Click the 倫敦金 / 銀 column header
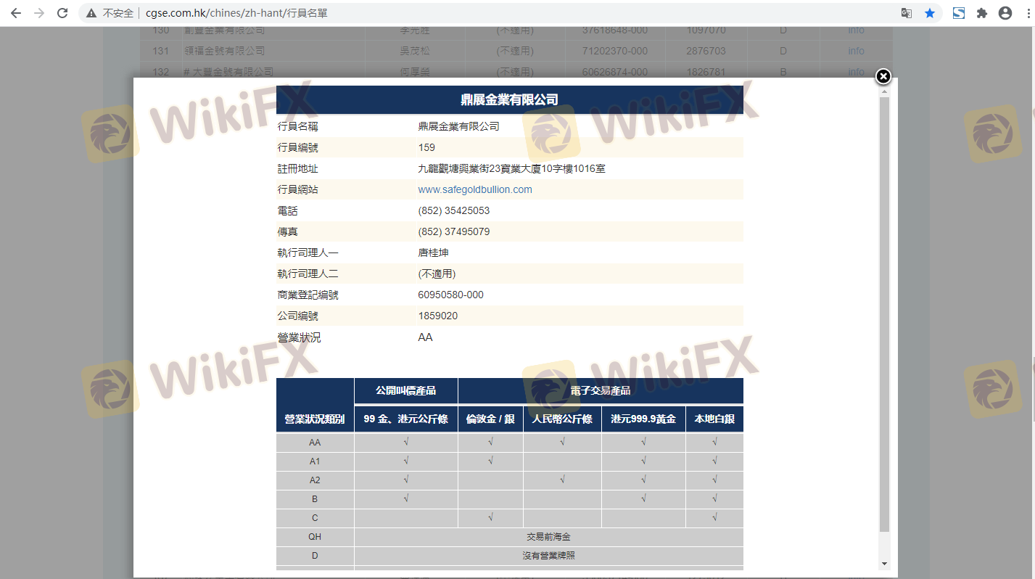The width and height of the screenshot is (1035, 579). click(490, 419)
